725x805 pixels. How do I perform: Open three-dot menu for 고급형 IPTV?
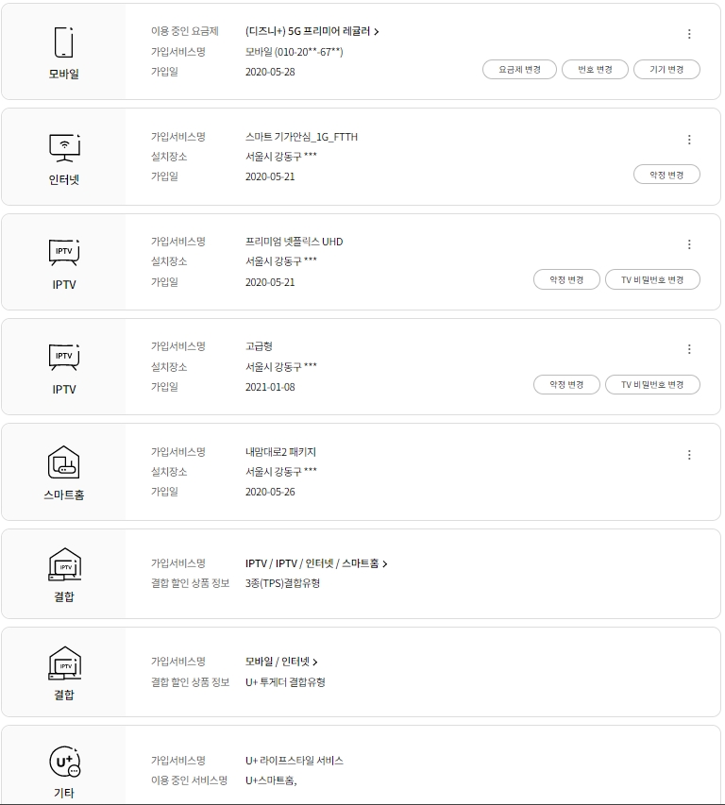[689, 349]
